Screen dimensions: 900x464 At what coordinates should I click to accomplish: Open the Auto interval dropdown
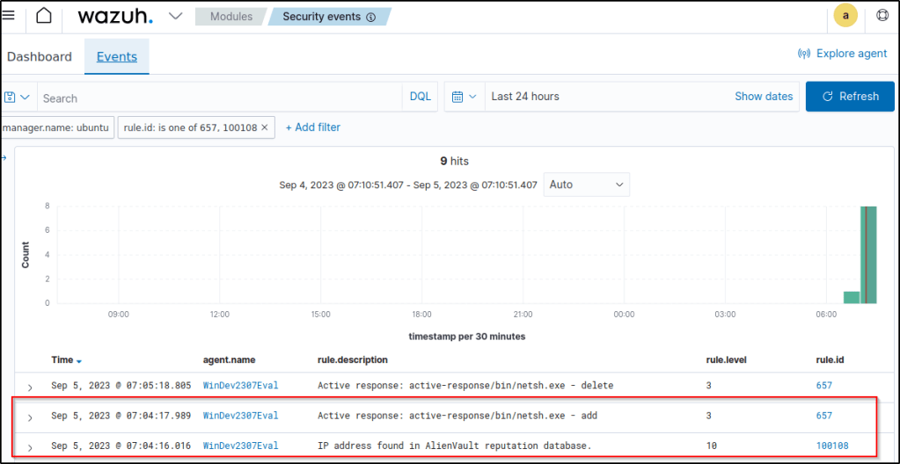(586, 185)
